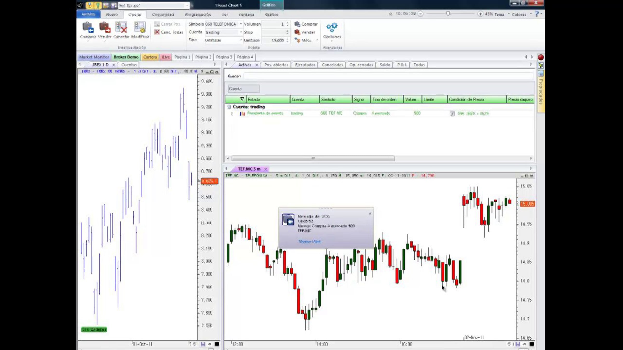Switch to the Programación ribbon tab
The height and width of the screenshot is (350, 623).
click(x=198, y=15)
